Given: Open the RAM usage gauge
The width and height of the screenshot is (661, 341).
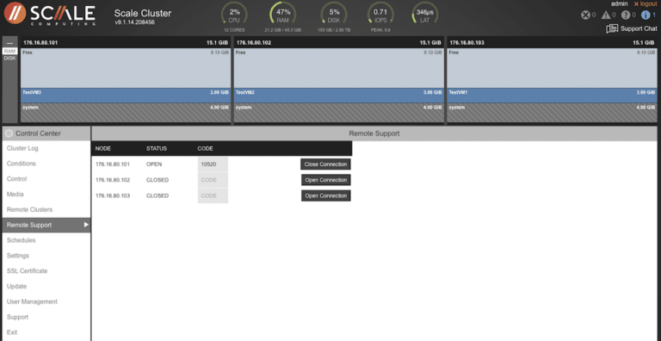Looking at the screenshot, I should [x=282, y=15].
